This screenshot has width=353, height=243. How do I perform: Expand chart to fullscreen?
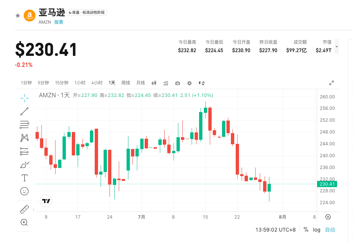332,83
